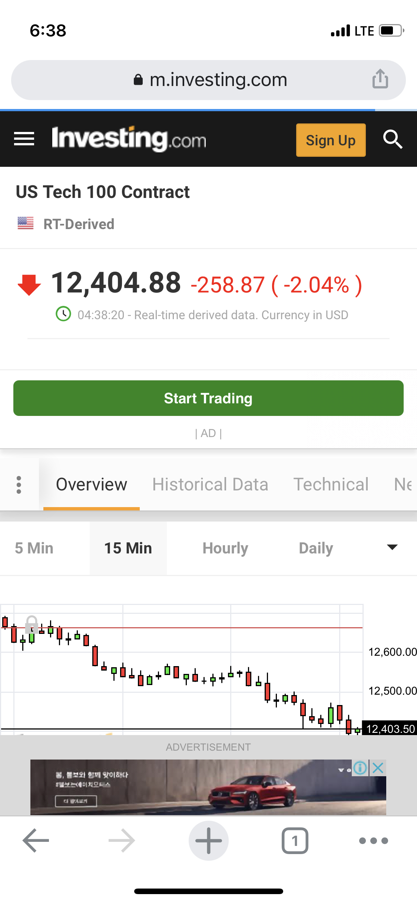Select the Hourly chart interval

[225, 548]
